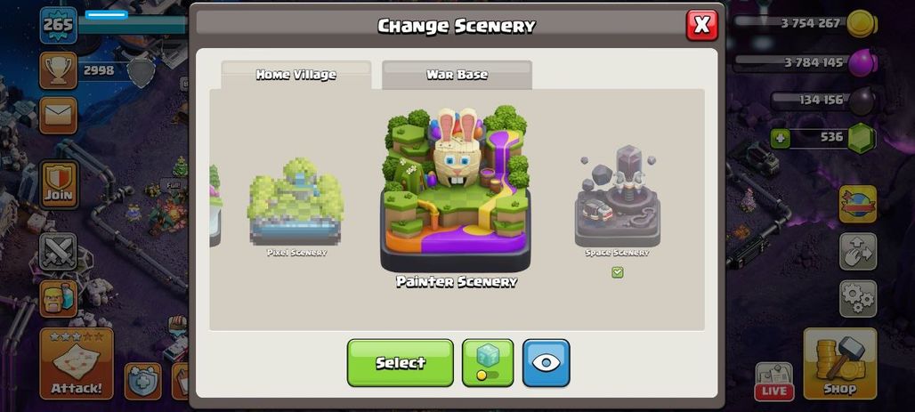Open the settings gears icon
This screenshot has width=915, height=412.
[858, 299]
